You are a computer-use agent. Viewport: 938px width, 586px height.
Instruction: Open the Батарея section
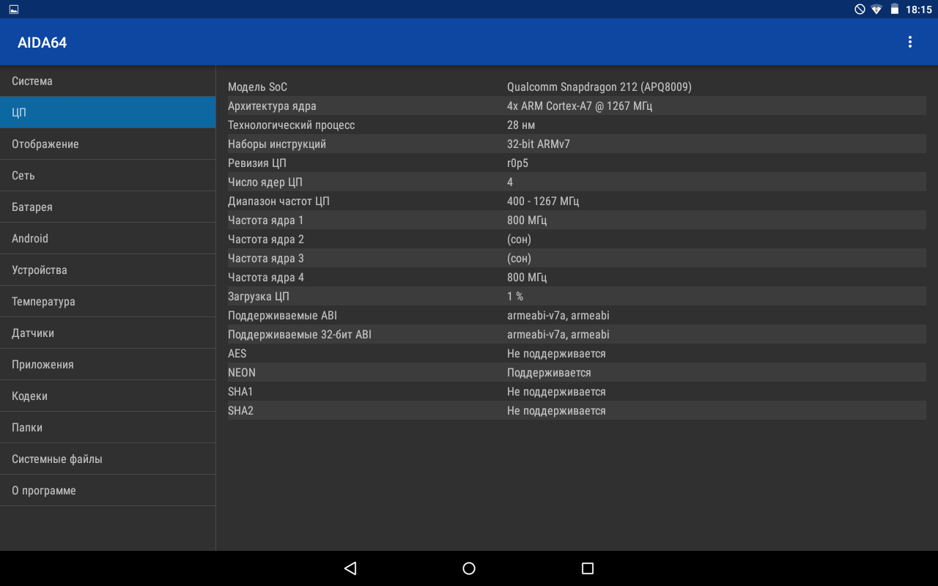tap(108, 207)
